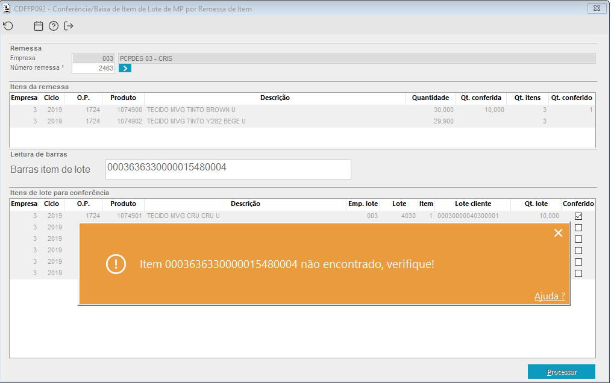Open help question mark icon
This screenshot has width=611, height=383.
[54, 26]
